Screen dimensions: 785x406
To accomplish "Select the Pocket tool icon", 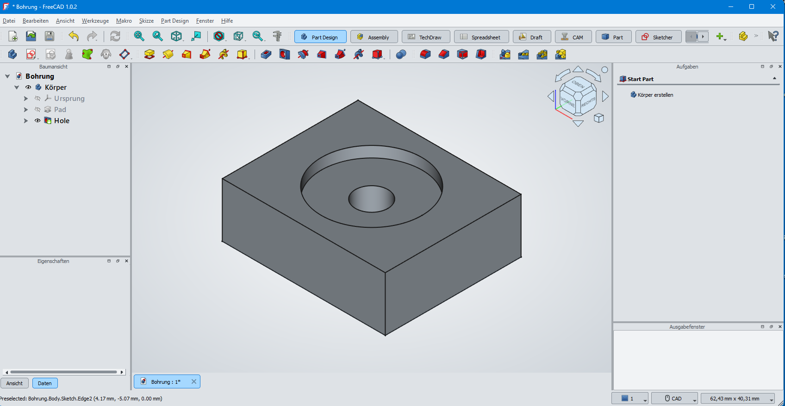I will 266,54.
